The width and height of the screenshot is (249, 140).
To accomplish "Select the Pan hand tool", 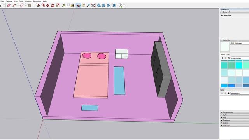I will tap(83, 5).
